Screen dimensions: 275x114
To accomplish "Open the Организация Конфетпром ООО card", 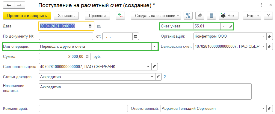I will [x=270, y=36].
